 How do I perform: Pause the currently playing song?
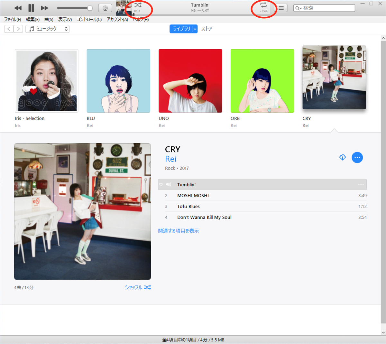(x=31, y=8)
